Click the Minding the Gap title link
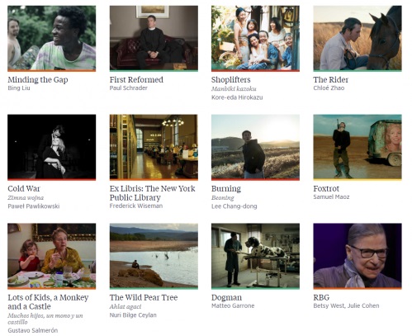 [38, 79]
